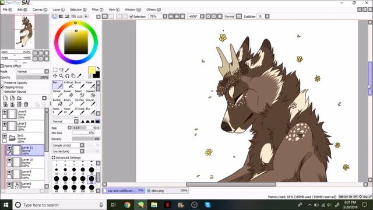Choose the Marker brush tool
The width and height of the screenshot is (373, 210).
(x=57, y=94)
